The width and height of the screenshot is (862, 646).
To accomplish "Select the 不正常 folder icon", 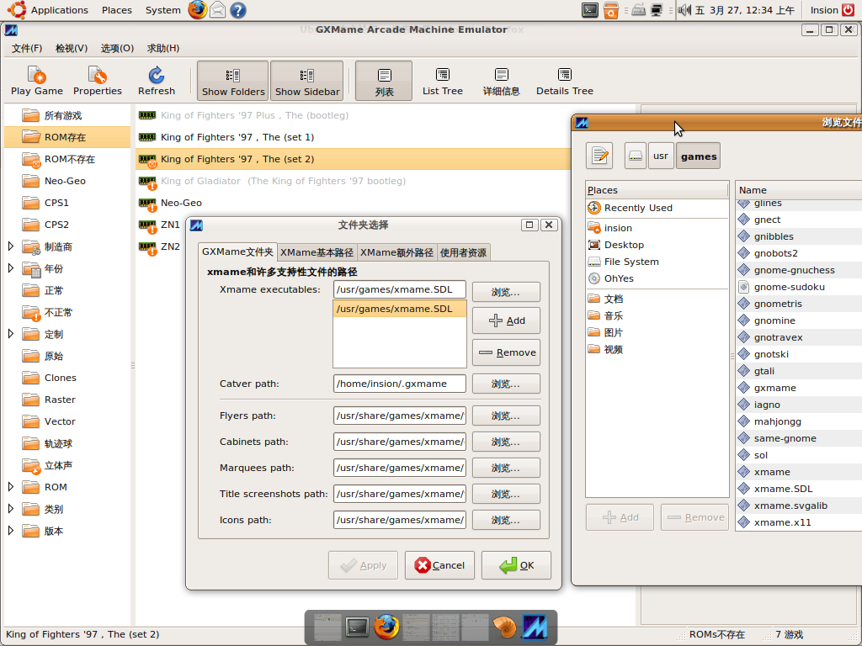I will pyautogui.click(x=31, y=313).
